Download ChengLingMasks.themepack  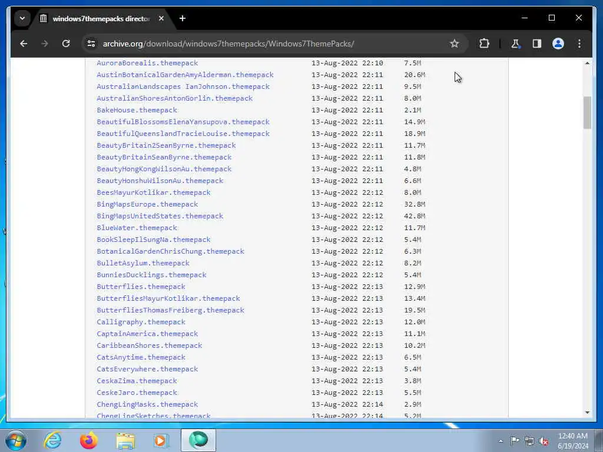(x=147, y=404)
